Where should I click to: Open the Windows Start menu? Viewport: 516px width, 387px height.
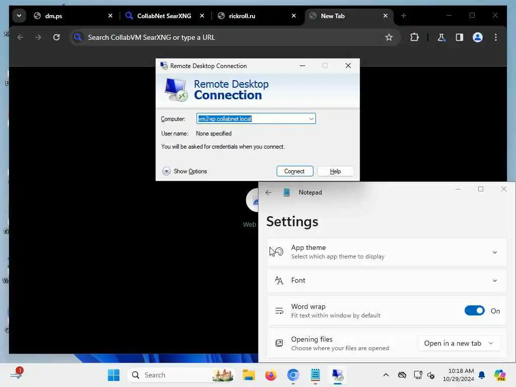point(113,375)
